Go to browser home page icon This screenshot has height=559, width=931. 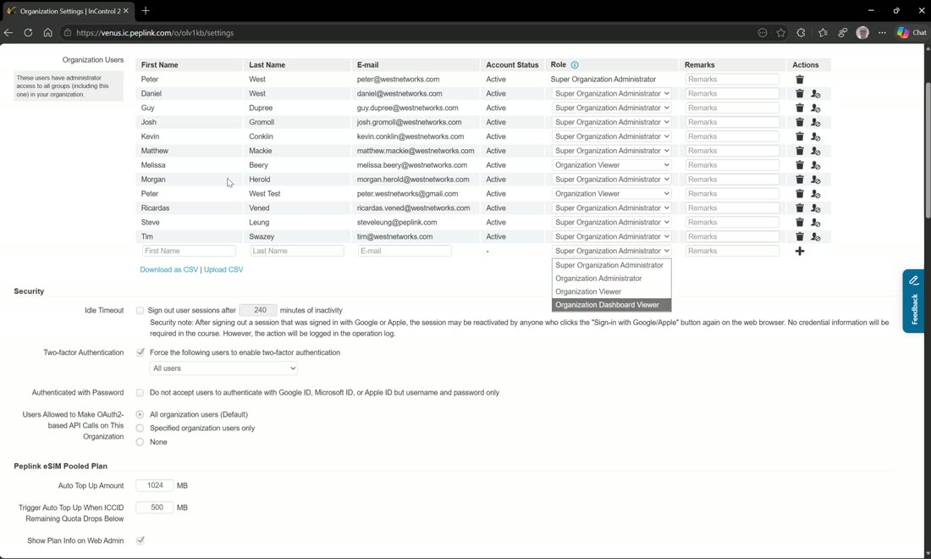tap(47, 33)
